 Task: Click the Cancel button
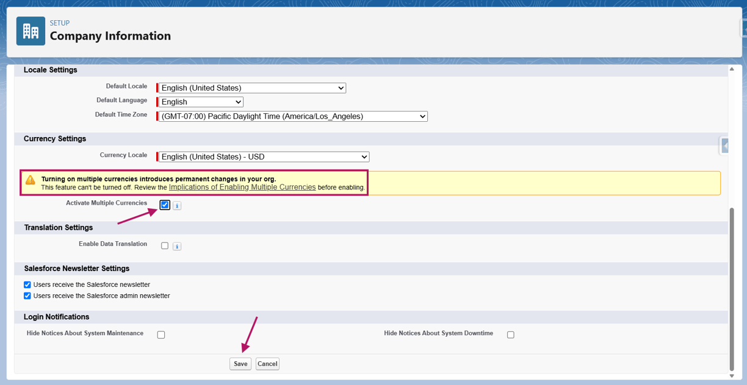267,364
